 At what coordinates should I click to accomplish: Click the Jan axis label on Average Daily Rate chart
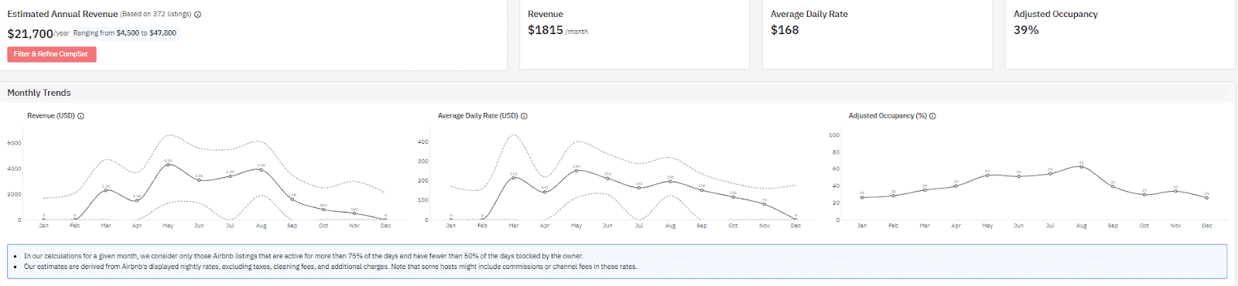[451, 226]
